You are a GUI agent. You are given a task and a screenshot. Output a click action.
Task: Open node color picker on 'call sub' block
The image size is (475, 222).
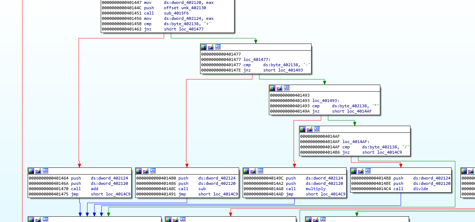(139, 171)
